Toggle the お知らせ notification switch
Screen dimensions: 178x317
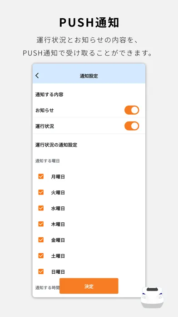[x=132, y=110]
